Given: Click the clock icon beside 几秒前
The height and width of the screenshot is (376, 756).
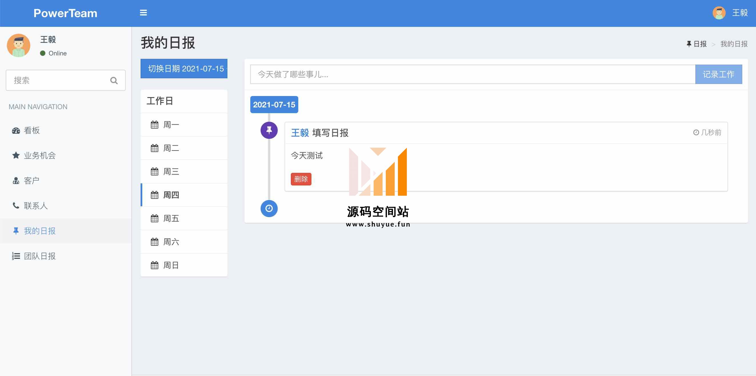Looking at the screenshot, I should click(x=696, y=133).
